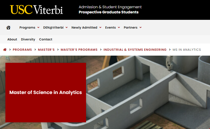Expand the Newly Admitted dropdown chevron
This screenshot has height=129, width=210.
click(100, 28)
